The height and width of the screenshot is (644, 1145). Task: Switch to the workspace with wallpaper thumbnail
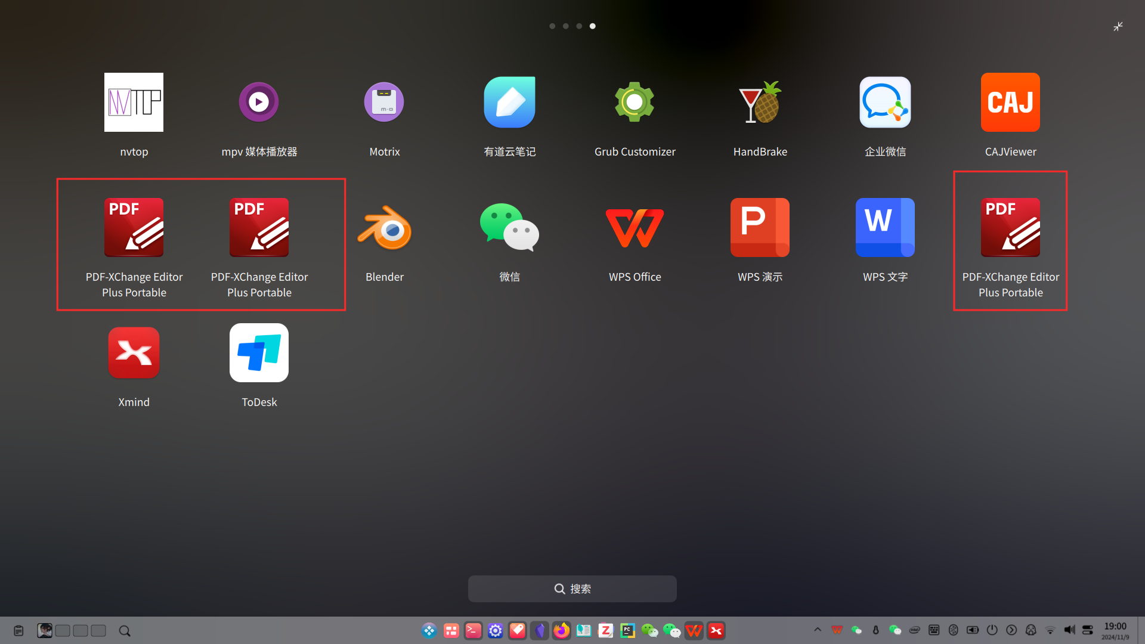pos(45,630)
